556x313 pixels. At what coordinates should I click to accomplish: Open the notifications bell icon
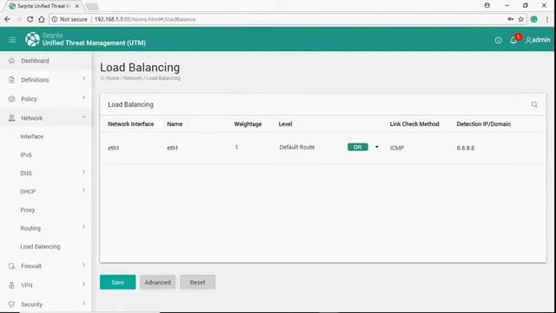[513, 40]
